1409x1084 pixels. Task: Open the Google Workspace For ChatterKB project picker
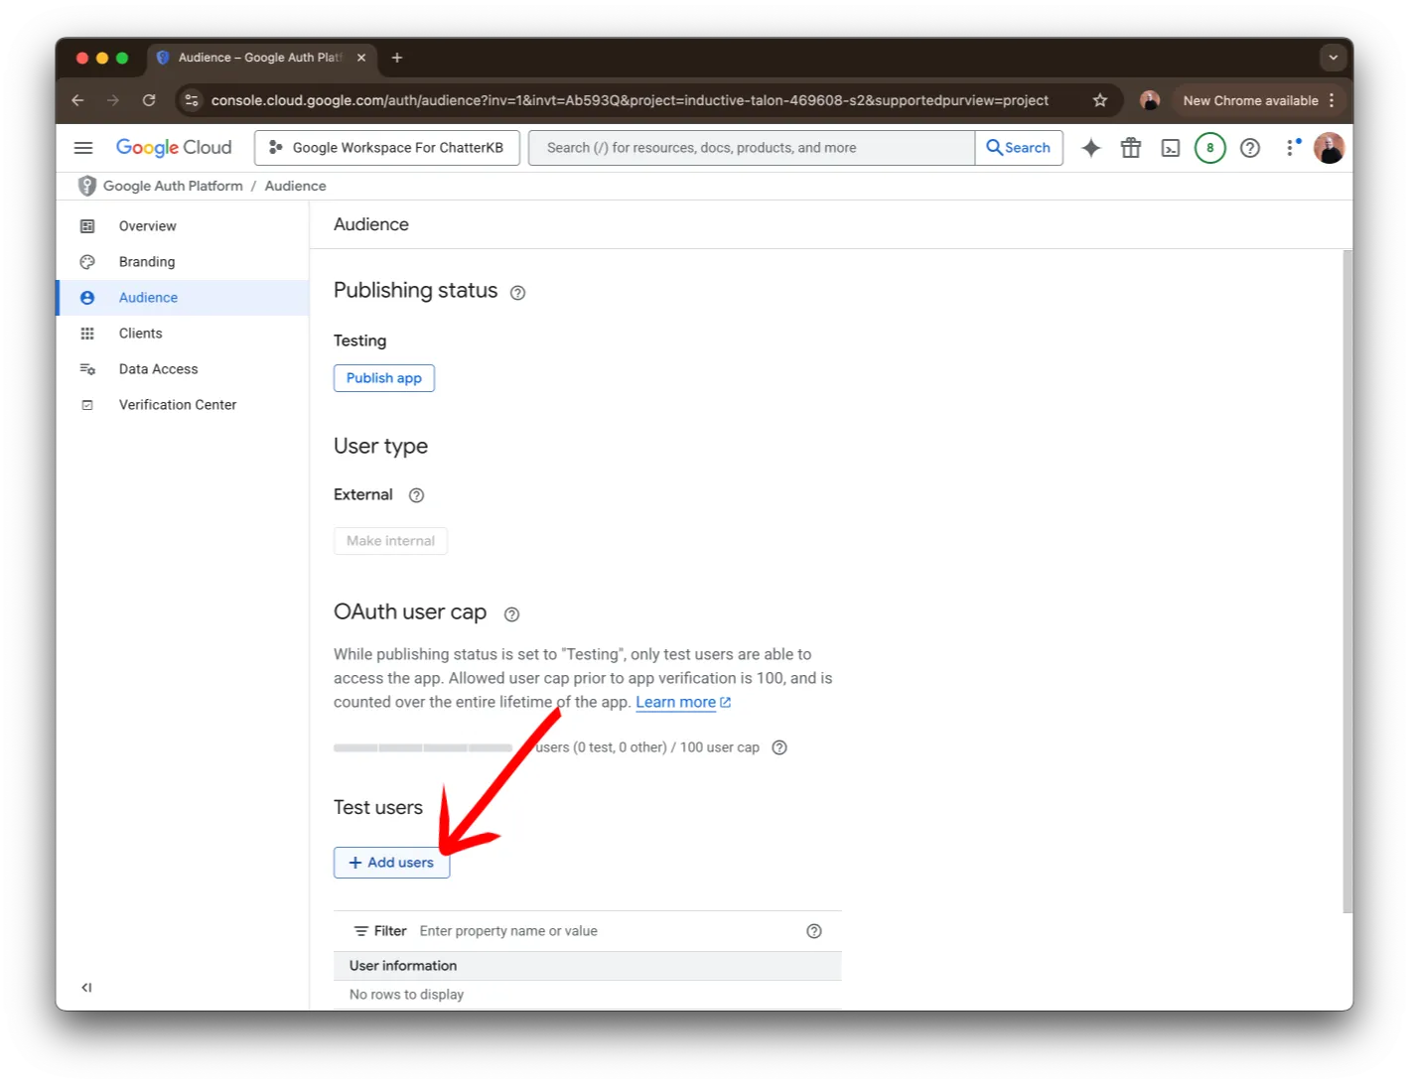point(387,148)
